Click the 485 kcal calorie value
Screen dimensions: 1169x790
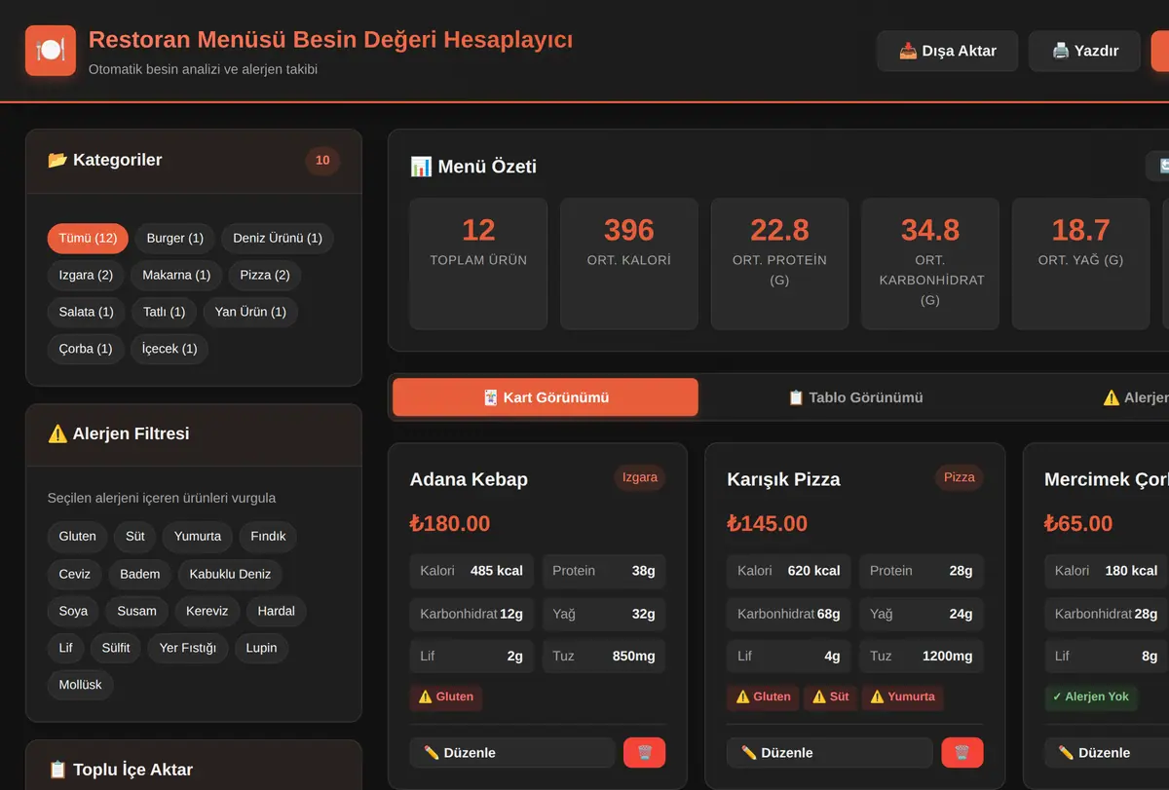point(497,571)
